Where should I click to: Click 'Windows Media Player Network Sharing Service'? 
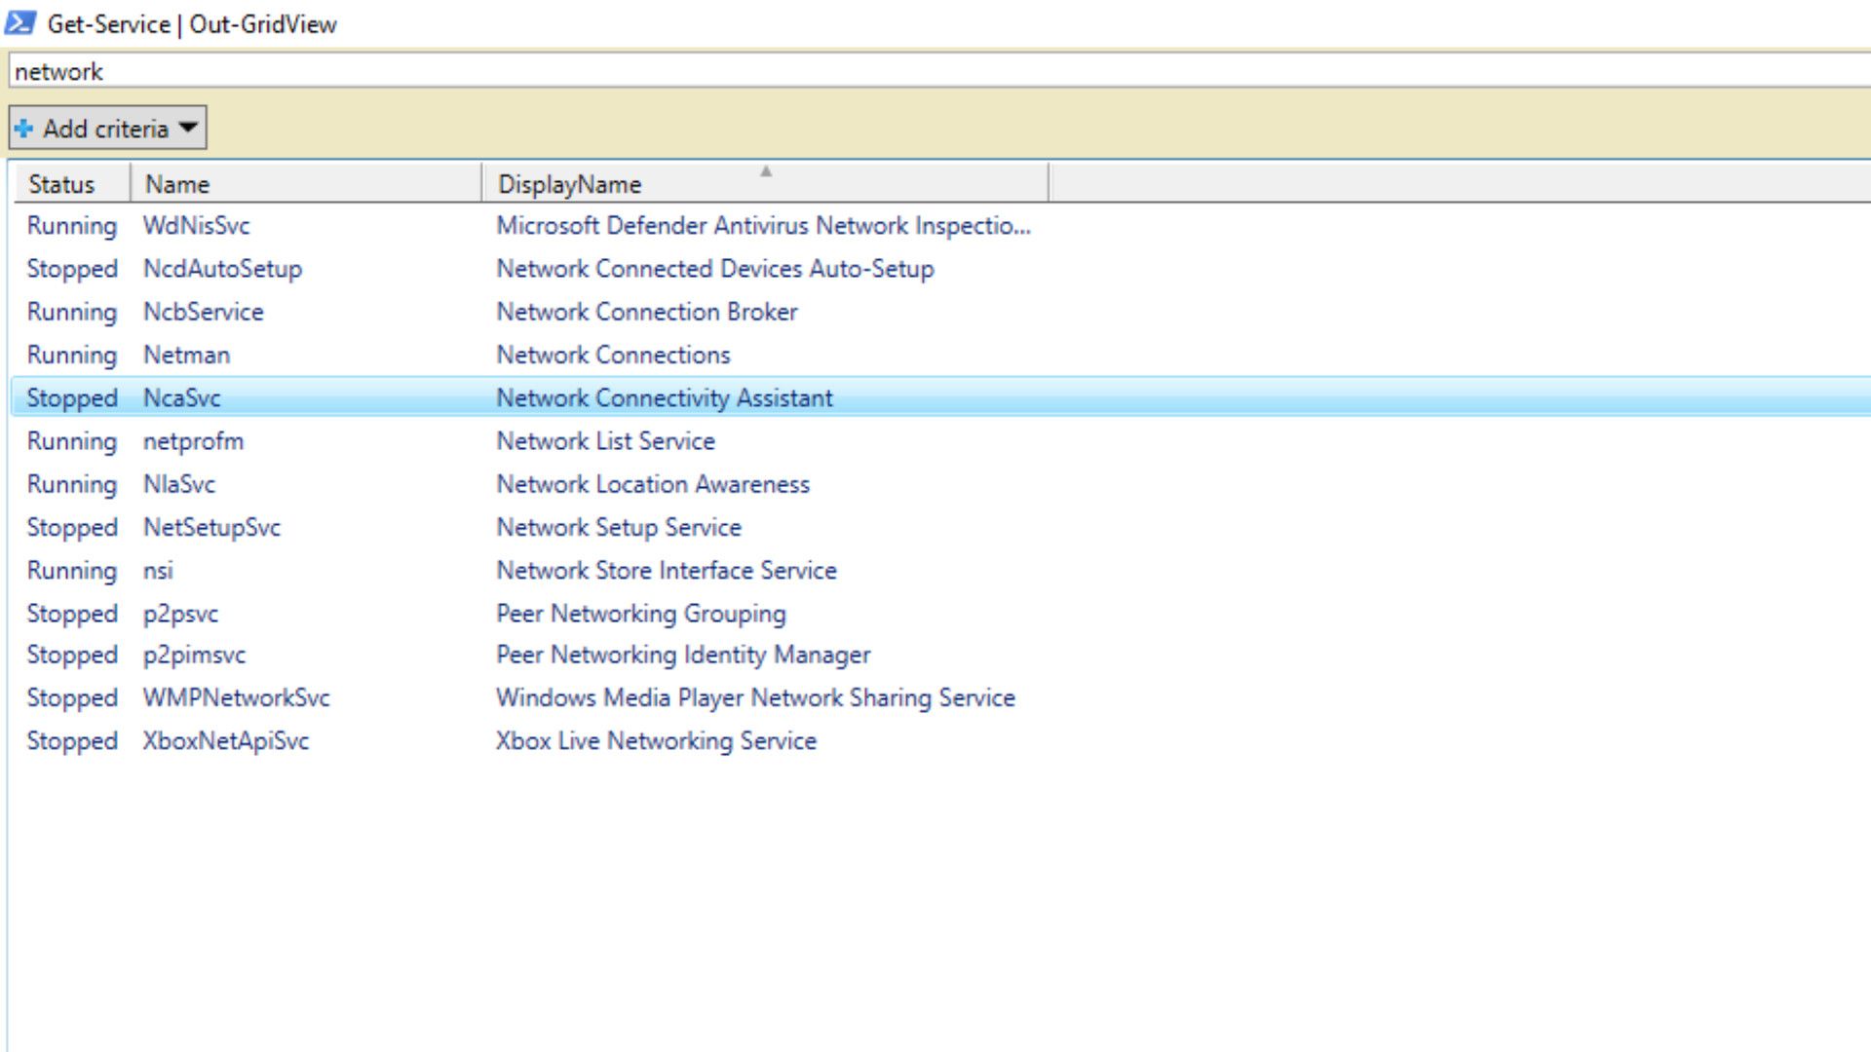755,697
